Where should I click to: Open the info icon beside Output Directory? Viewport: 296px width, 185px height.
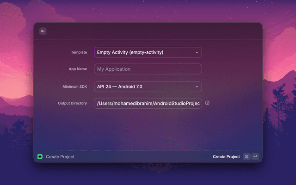[x=207, y=103]
